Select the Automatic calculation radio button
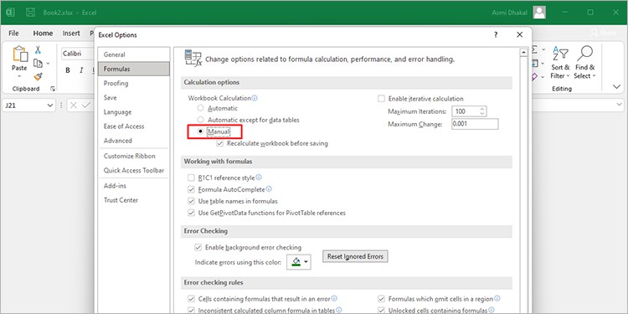The image size is (628, 314). point(200,108)
